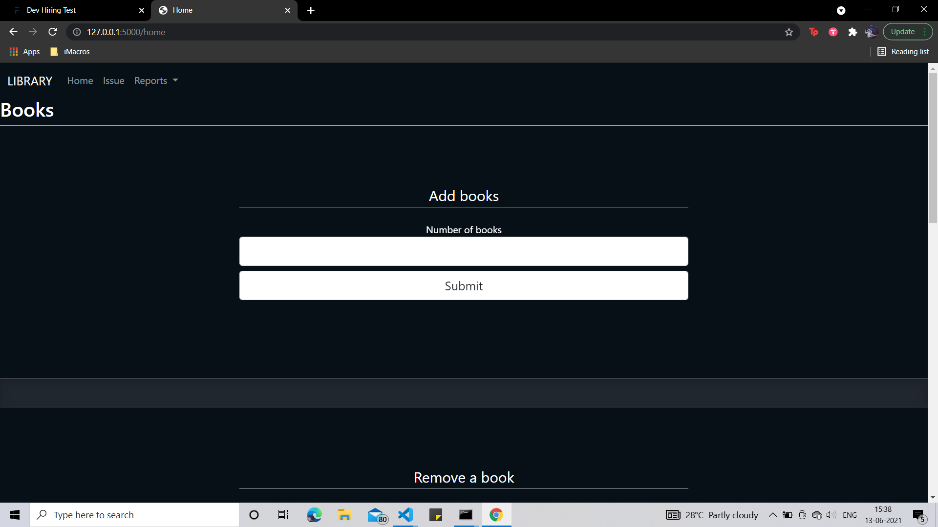Open the pink extension icon
Image resolution: width=938 pixels, height=527 pixels.
[x=833, y=32]
